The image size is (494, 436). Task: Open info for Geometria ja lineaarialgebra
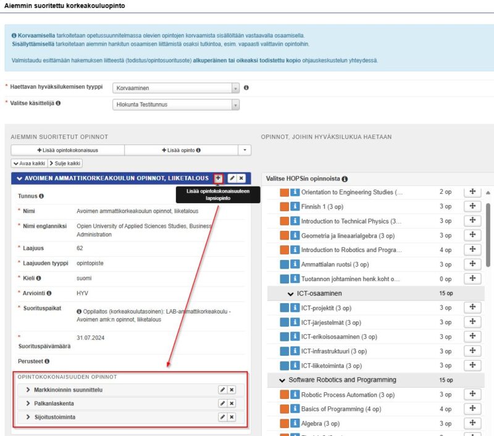[295, 235]
